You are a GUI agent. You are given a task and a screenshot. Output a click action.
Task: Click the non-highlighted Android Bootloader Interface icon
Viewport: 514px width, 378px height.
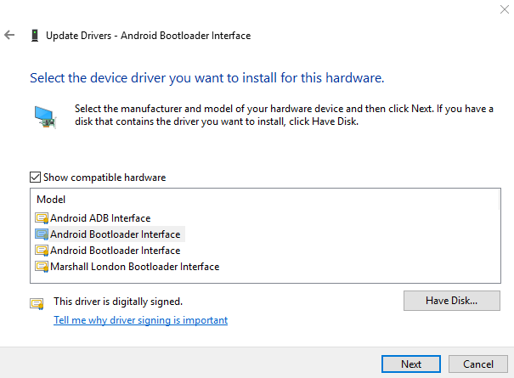(42, 251)
